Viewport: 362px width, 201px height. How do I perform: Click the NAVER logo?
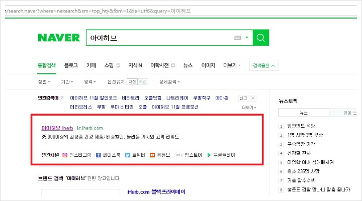[x=59, y=38]
